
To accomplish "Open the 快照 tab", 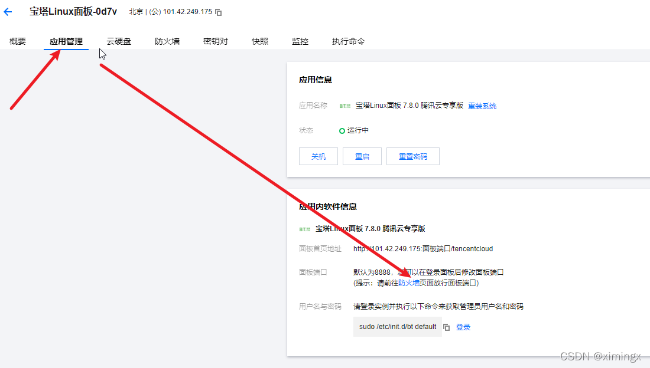I will click(x=260, y=41).
